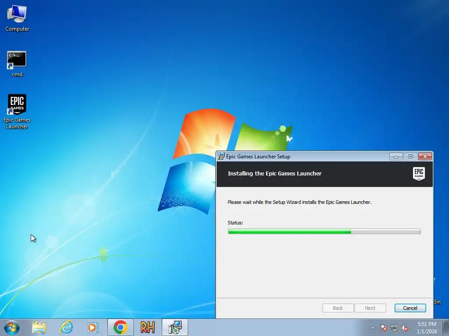Open Action Center flag in tray
Viewport: 449px width, 336px height.
click(384, 328)
